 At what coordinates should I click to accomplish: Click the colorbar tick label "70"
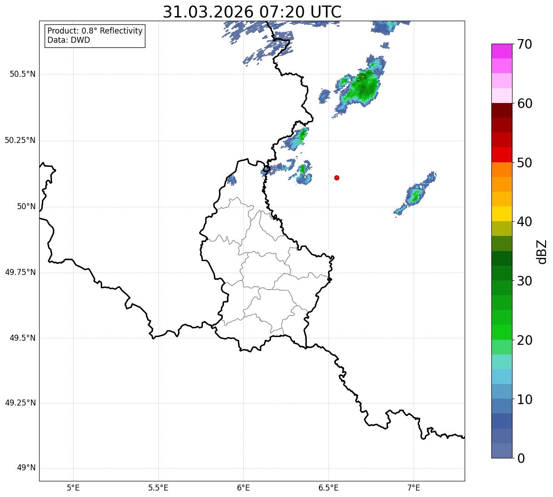524,44
